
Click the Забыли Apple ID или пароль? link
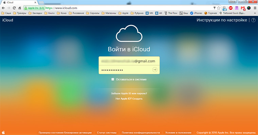129,93
